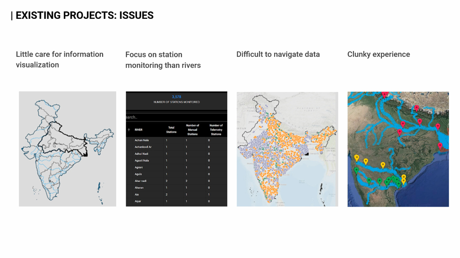
Task: Click the sort arrow beside RIVER header
Action: coord(129,130)
